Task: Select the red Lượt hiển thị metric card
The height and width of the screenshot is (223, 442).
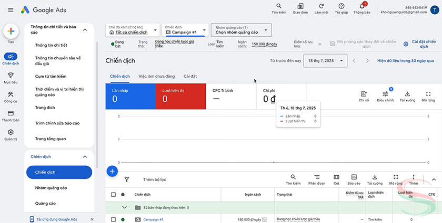Action: tap(180, 96)
